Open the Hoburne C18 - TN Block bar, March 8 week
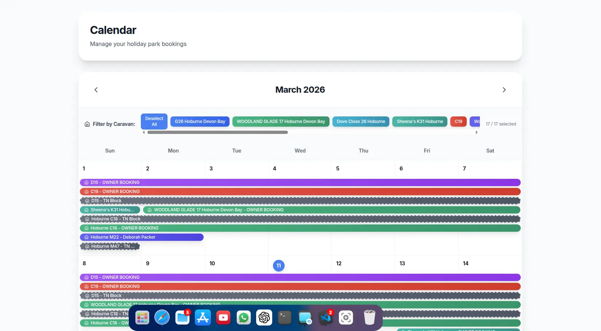 (300, 314)
